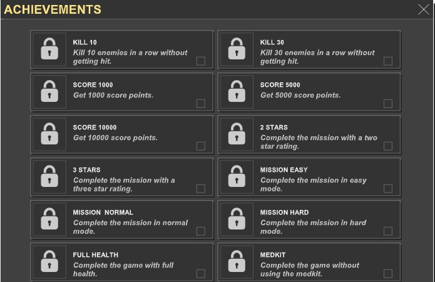Click the 2 Stars achievement lock icon
Screen dimensions: 435x282
(x=237, y=134)
